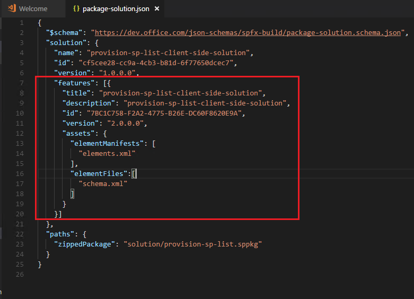This screenshot has height=299, width=414.
Task: Click the "elements.xml" string
Action: 107,153
